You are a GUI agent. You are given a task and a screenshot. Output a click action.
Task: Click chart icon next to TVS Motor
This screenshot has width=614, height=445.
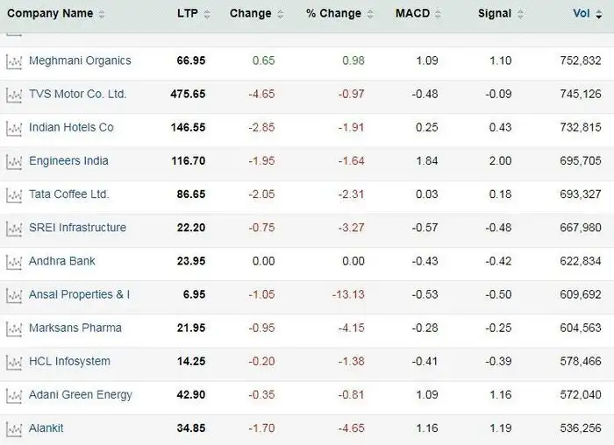tap(13, 94)
